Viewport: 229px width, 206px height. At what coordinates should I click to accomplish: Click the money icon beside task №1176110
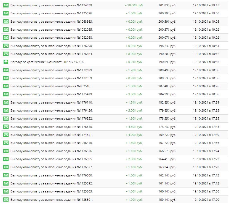point(6,102)
